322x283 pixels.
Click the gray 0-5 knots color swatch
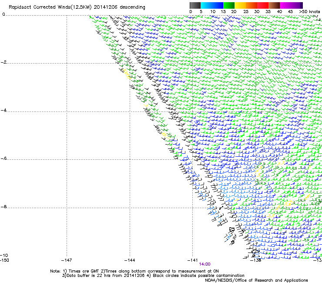(x=195, y=5)
